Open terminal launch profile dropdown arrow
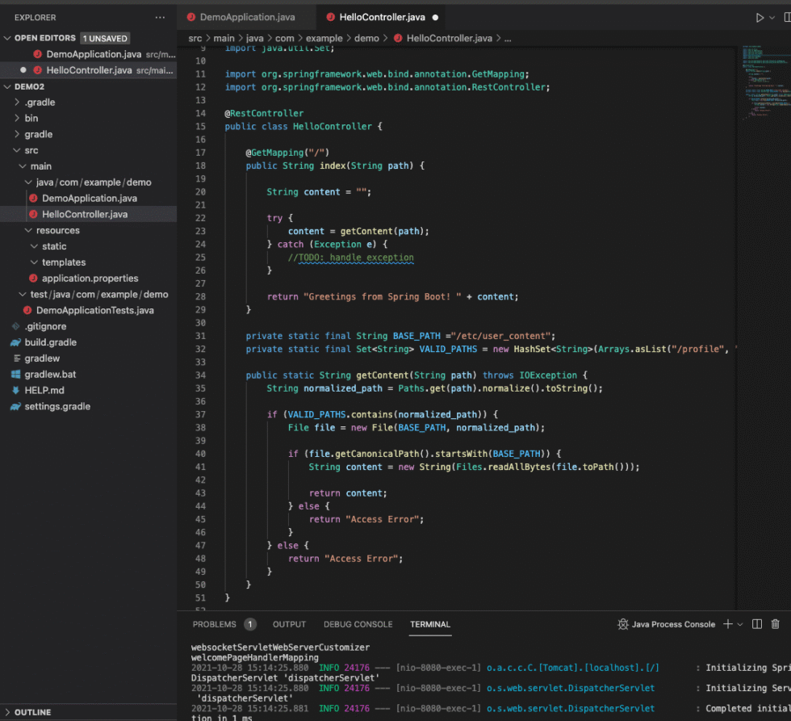This screenshot has height=721, width=791. [x=740, y=625]
